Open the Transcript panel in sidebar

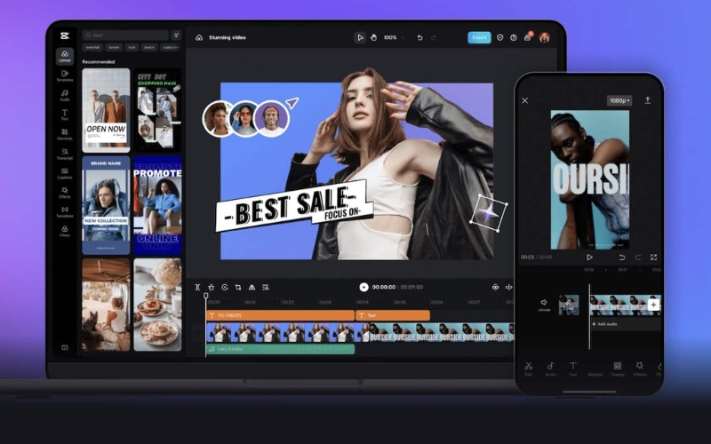pos(64,154)
